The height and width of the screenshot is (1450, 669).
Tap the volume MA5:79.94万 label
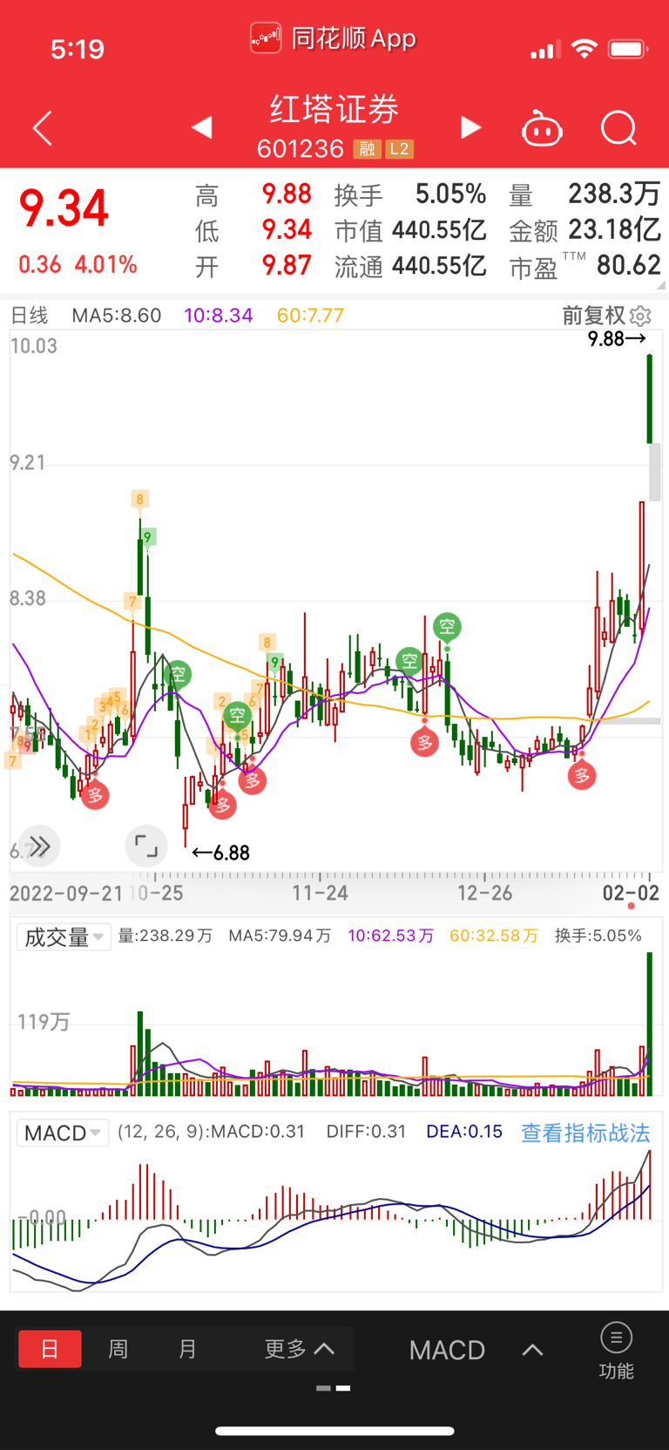pos(280,936)
